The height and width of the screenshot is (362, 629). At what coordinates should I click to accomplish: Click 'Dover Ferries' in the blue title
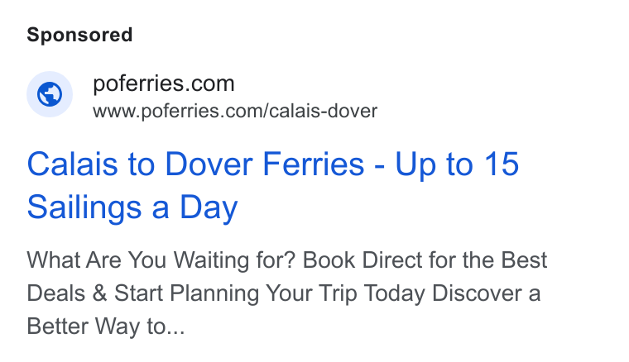pyautogui.click(x=265, y=164)
